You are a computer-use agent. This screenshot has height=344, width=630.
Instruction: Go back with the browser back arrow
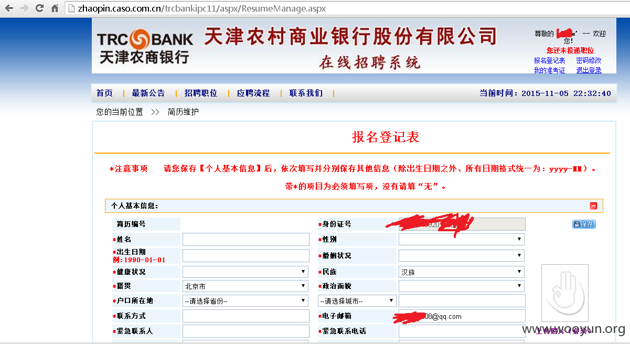(9, 8)
